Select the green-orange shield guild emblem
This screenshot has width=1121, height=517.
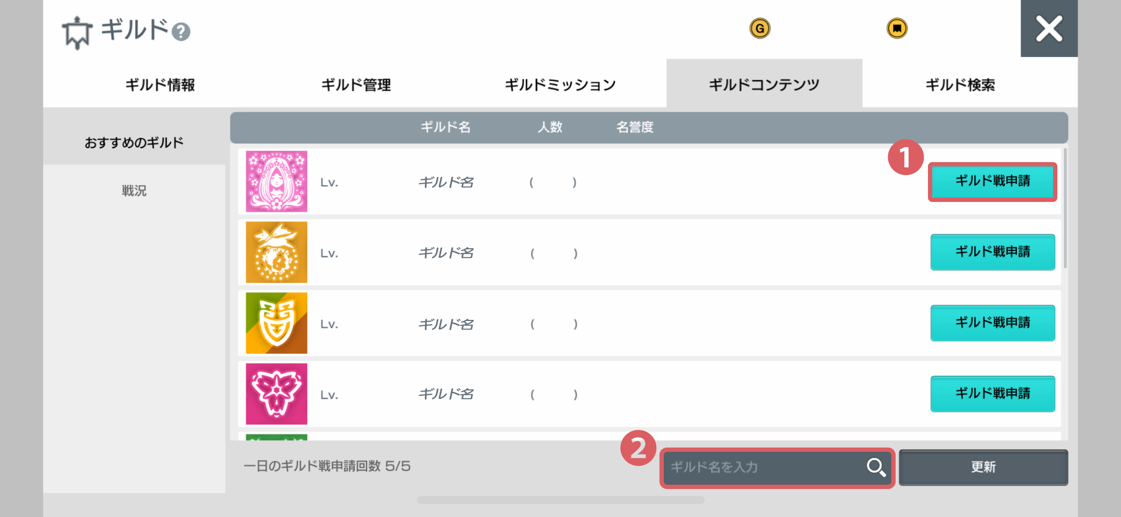tap(277, 323)
